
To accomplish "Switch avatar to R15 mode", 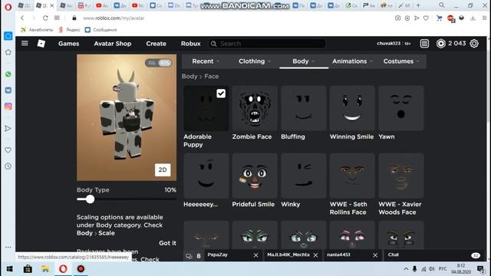I will pos(165,63).
